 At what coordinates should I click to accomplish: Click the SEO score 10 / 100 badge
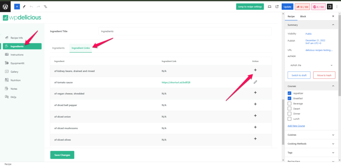[x=302, y=7]
